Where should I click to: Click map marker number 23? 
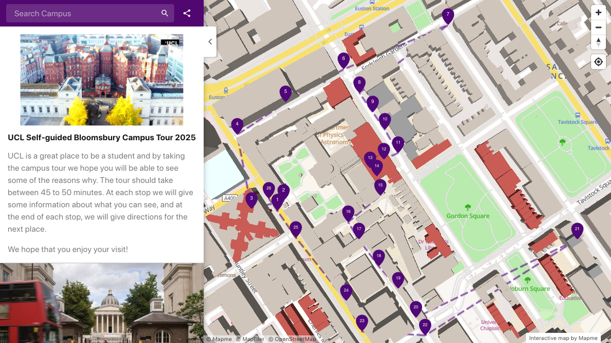pyautogui.click(x=362, y=322)
